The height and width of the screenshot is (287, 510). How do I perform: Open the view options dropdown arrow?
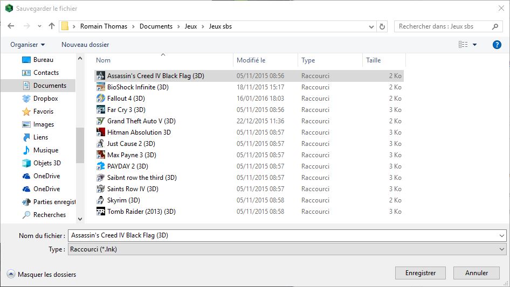[x=474, y=45]
